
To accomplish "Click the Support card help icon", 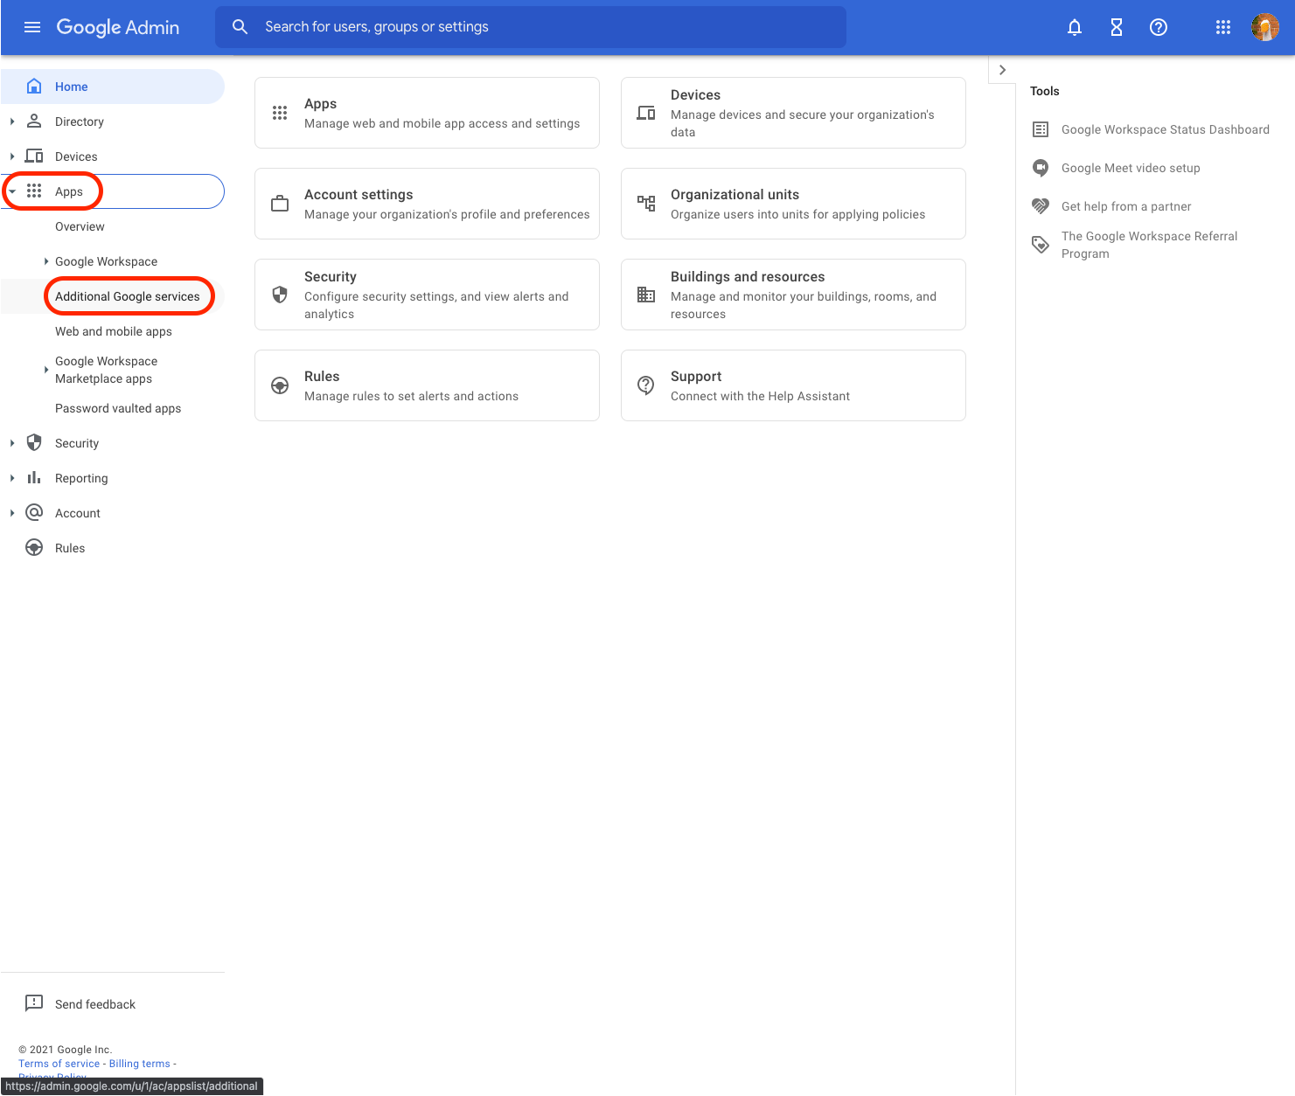I will point(646,385).
